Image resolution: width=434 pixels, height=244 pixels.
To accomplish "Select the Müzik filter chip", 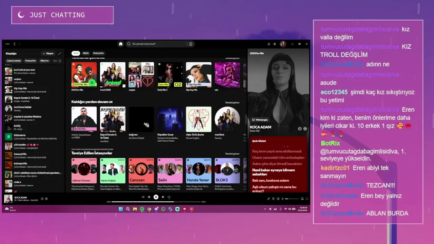I will [86, 53].
